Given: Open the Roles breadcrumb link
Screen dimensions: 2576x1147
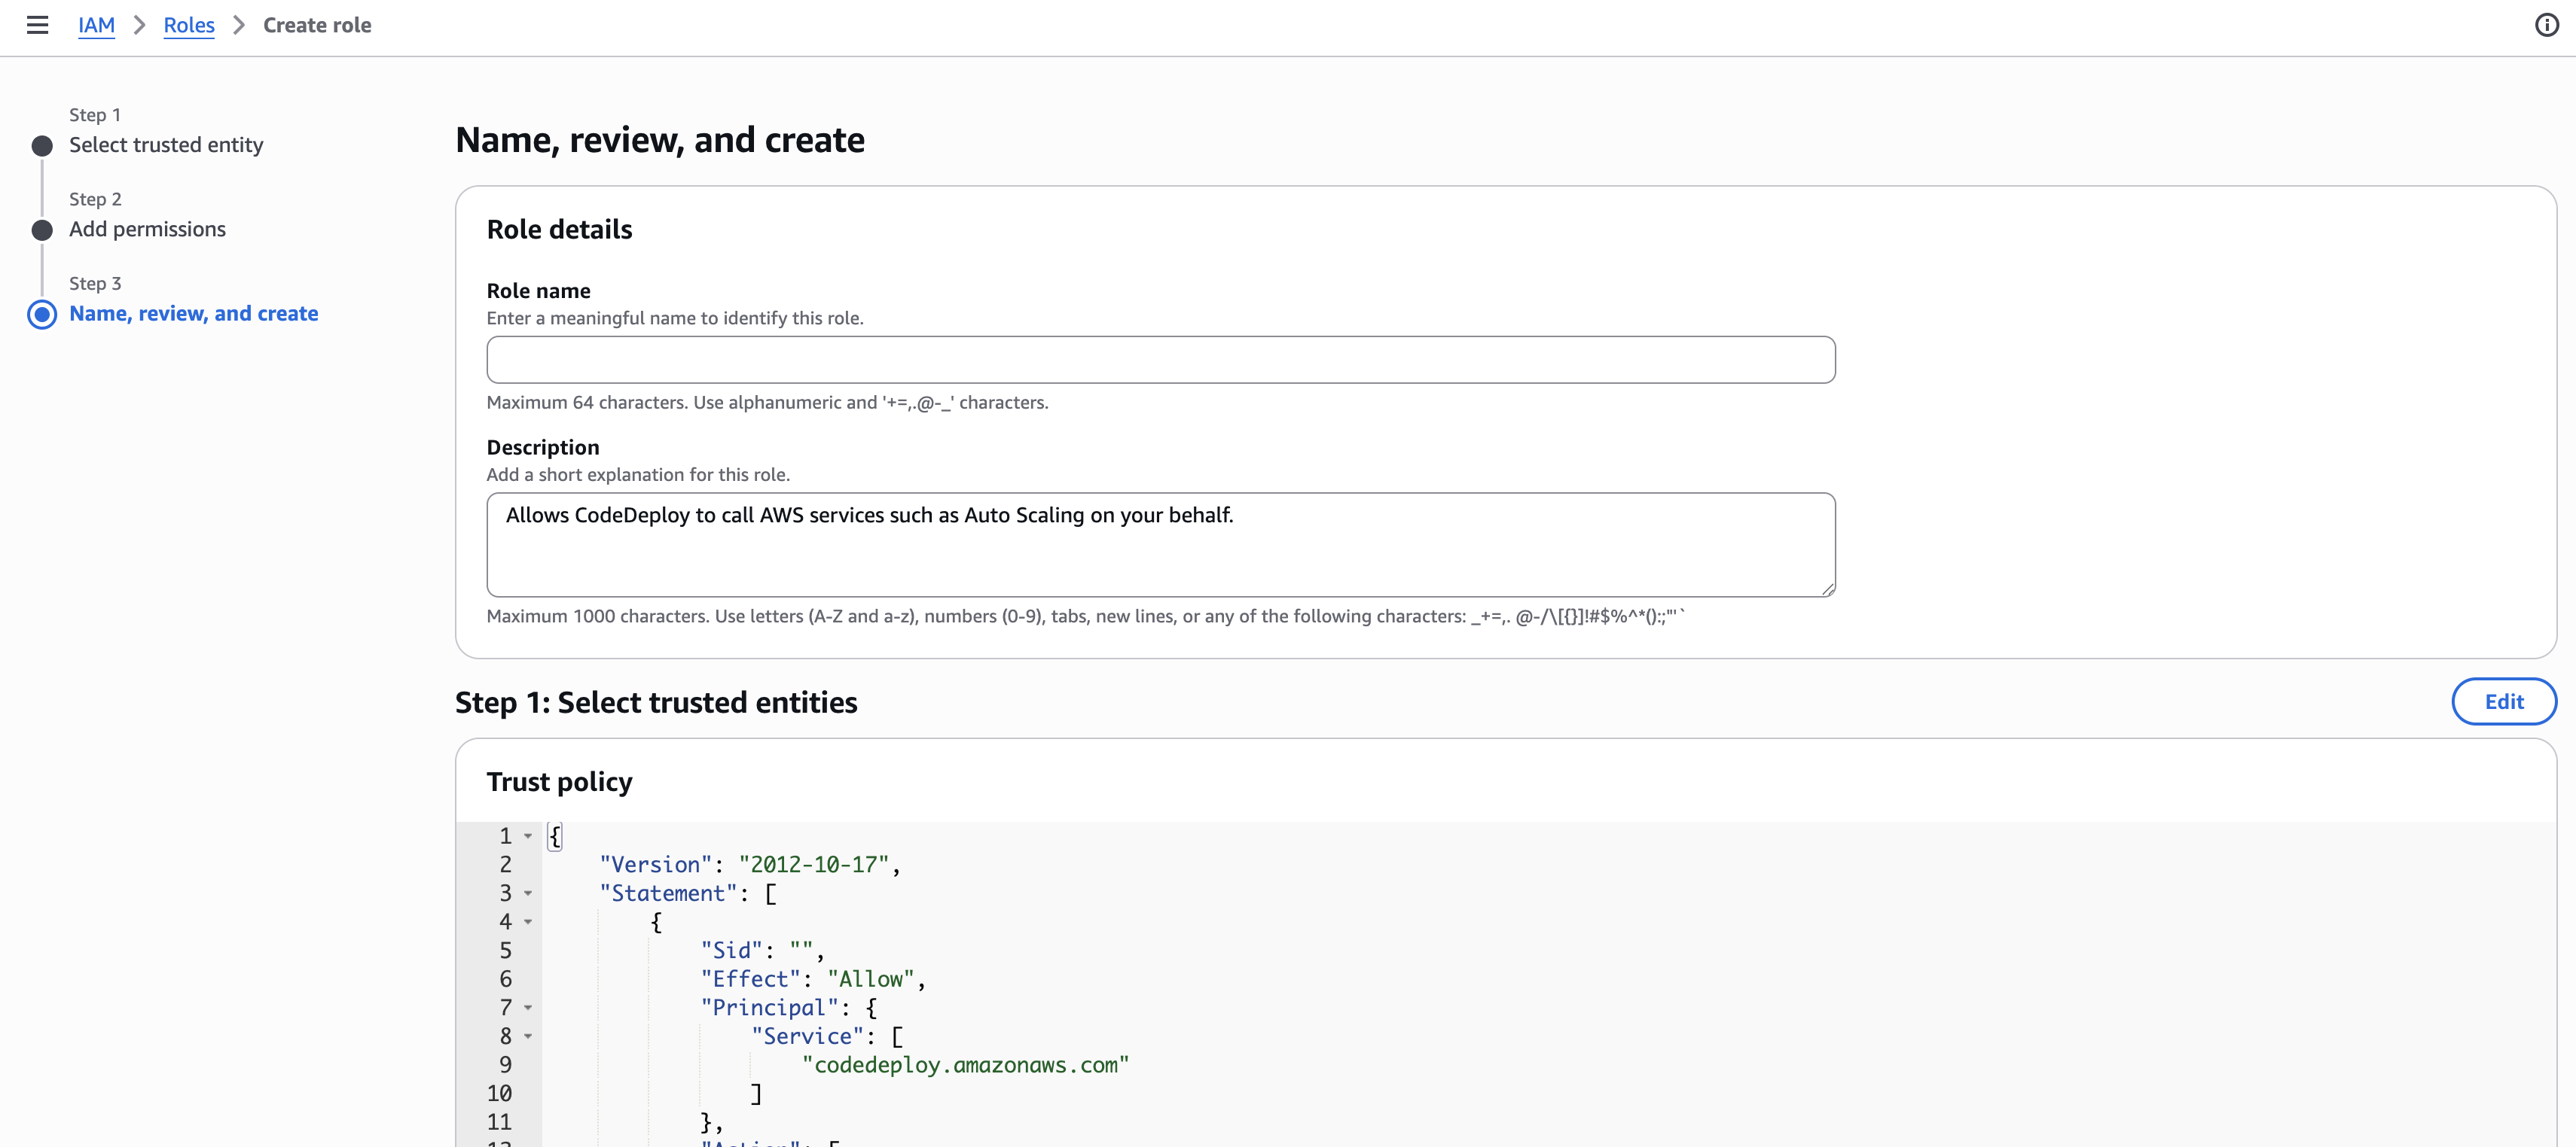Looking at the screenshot, I should [189, 25].
